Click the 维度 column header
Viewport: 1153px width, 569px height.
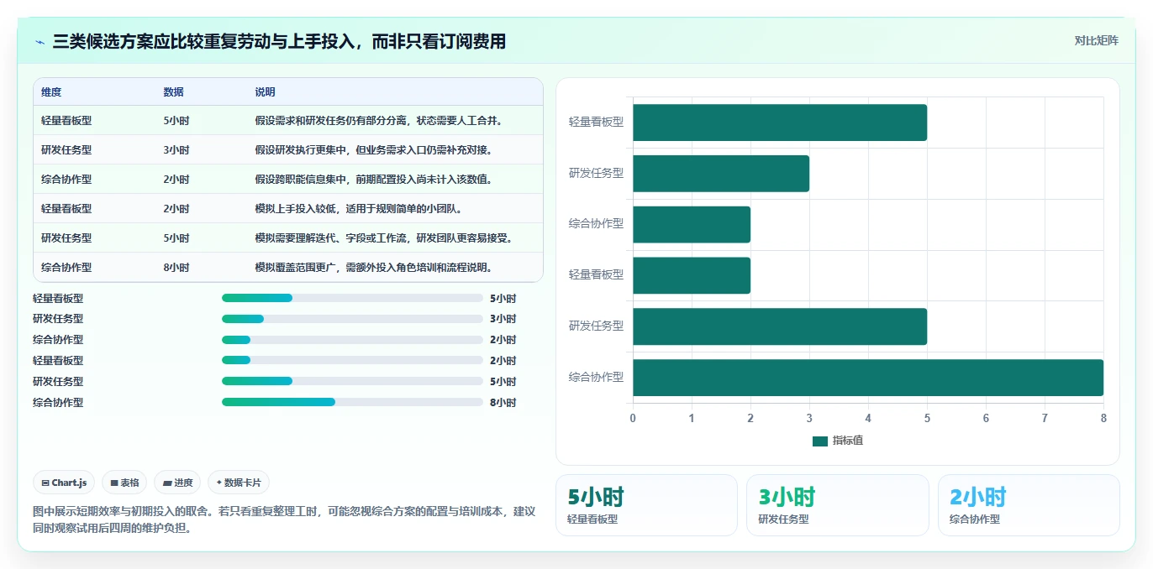tap(51, 92)
